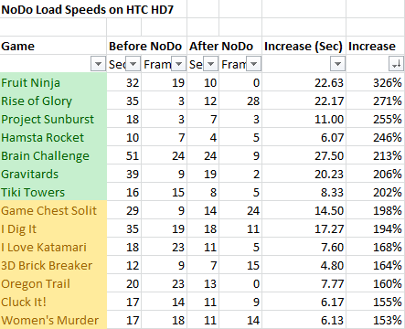Select the Fruit Ninja cell
This screenshot has height=329, width=405.
(x=53, y=82)
